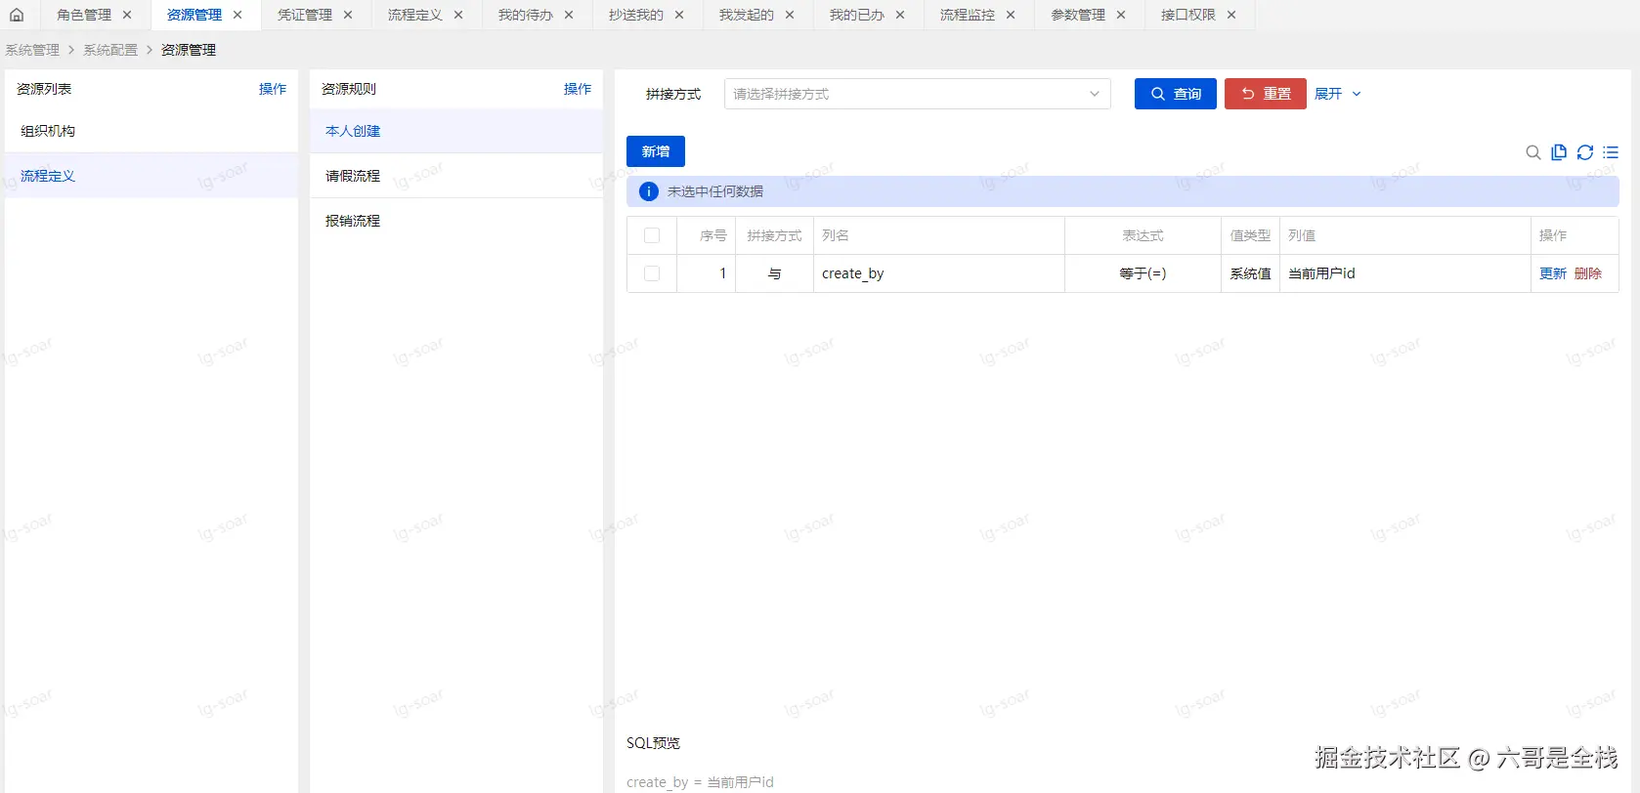Viewport: 1640px width, 793px height.
Task: Close the 抄送我的 tab
Action: coord(679,15)
